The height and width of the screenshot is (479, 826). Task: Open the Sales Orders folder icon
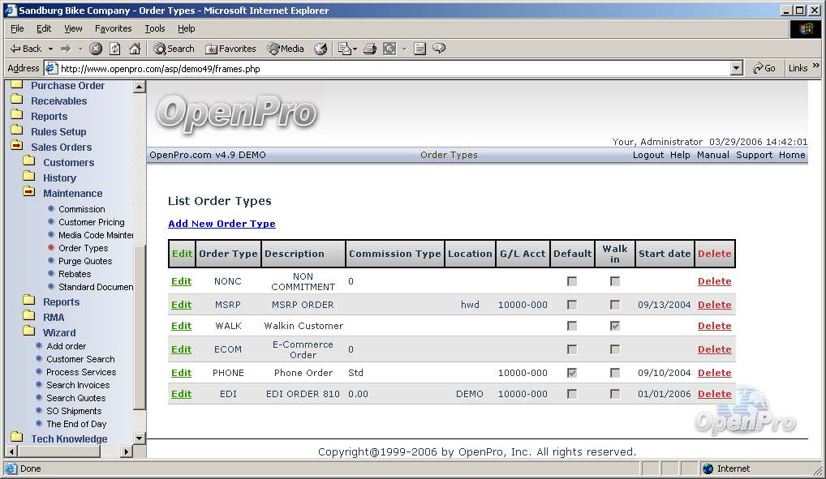[16, 147]
